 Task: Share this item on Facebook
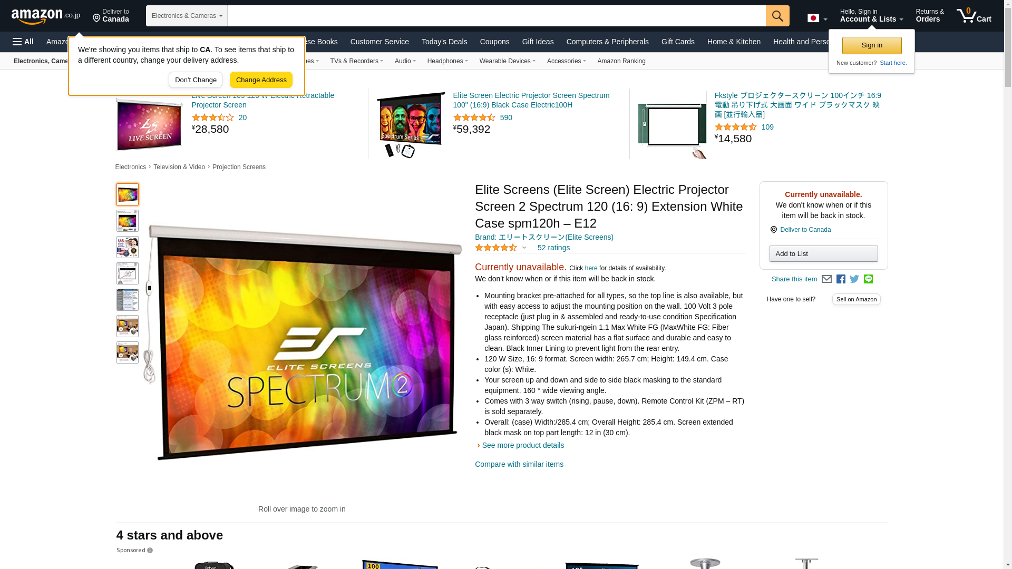tap(841, 279)
